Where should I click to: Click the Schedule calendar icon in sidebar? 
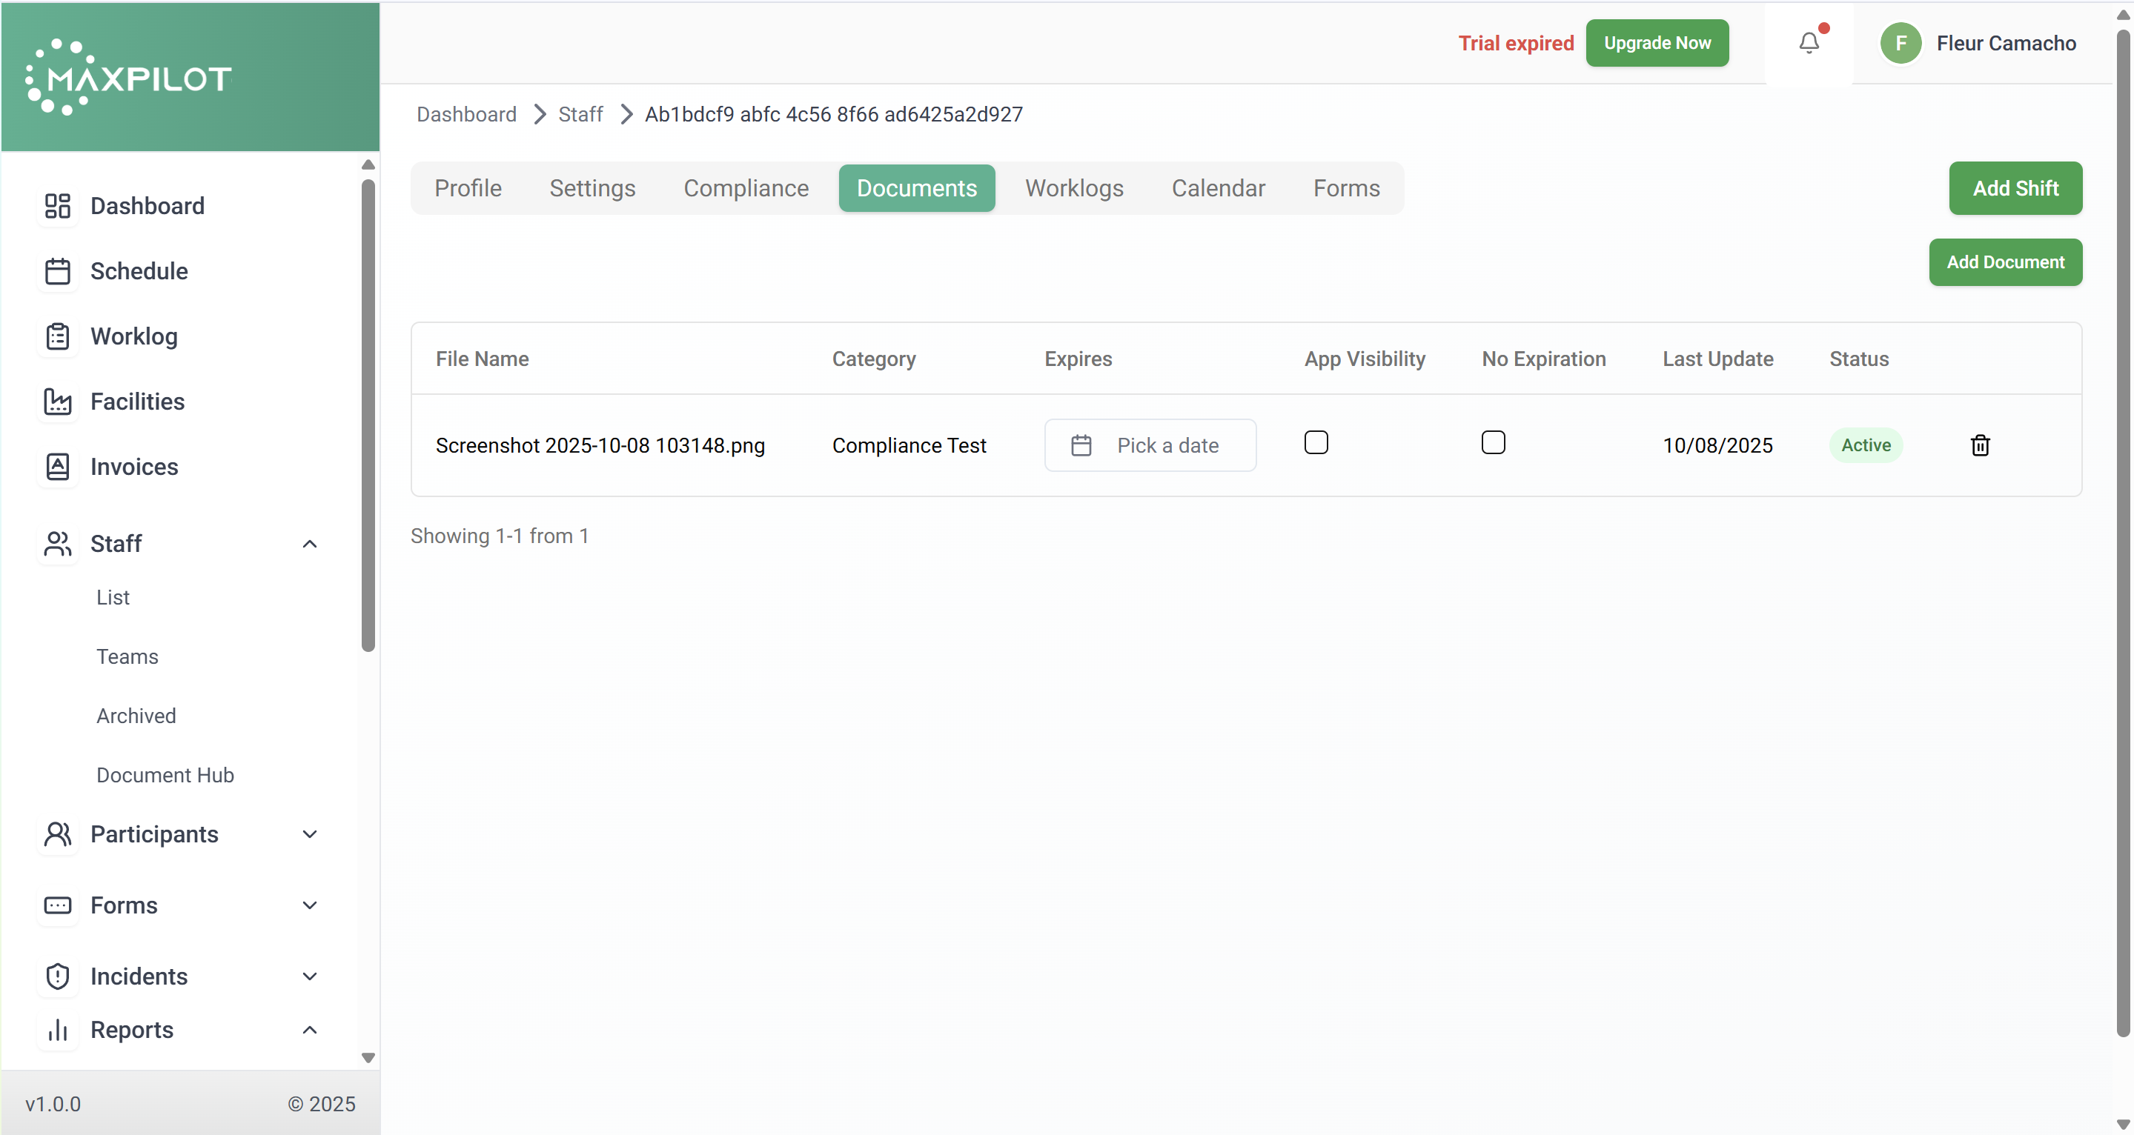(57, 272)
